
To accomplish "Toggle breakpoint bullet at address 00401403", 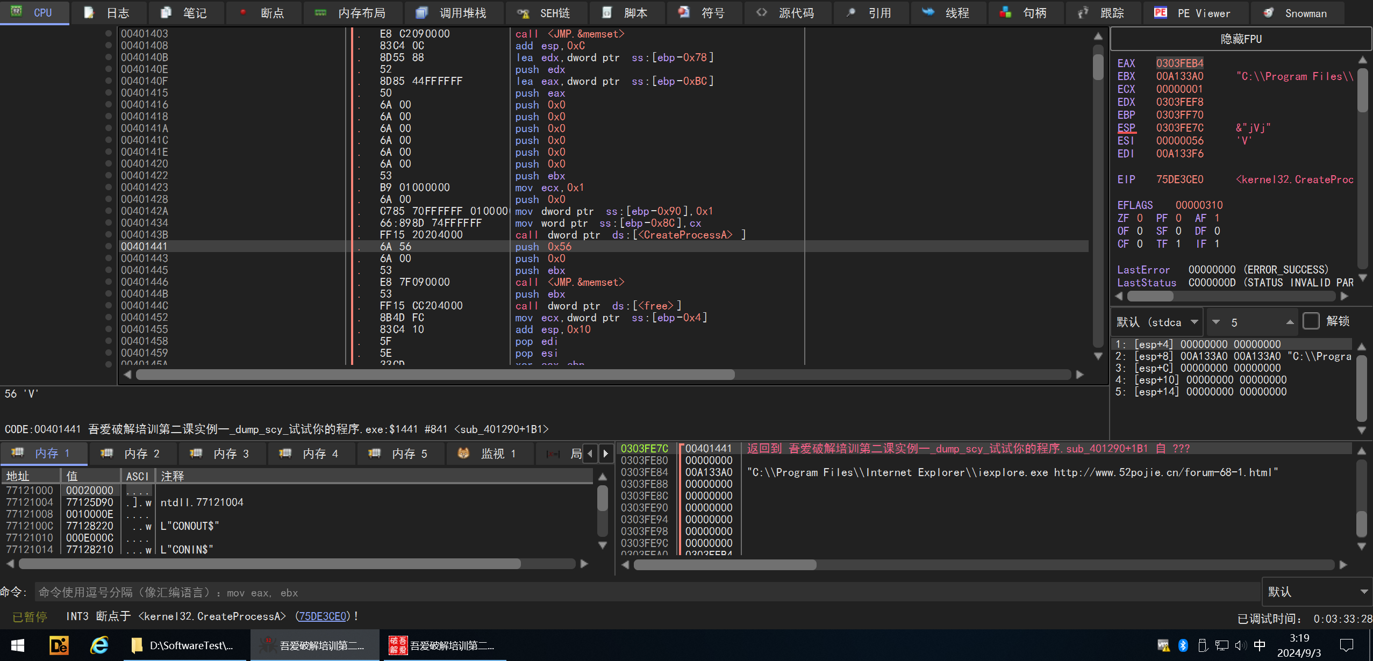I will [109, 33].
